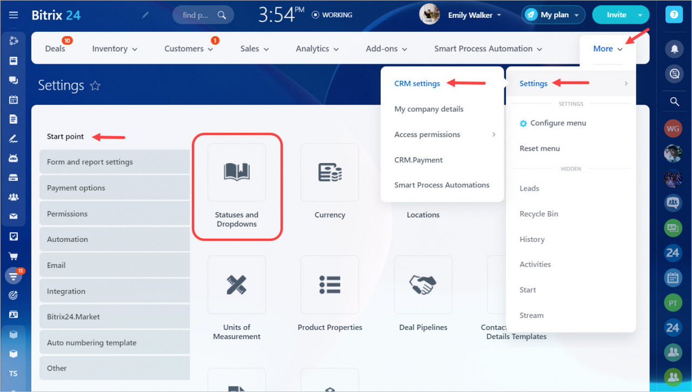Viewport: 692px width, 392px height.
Task: Expand arrow next to Invite button
Action: pos(641,15)
